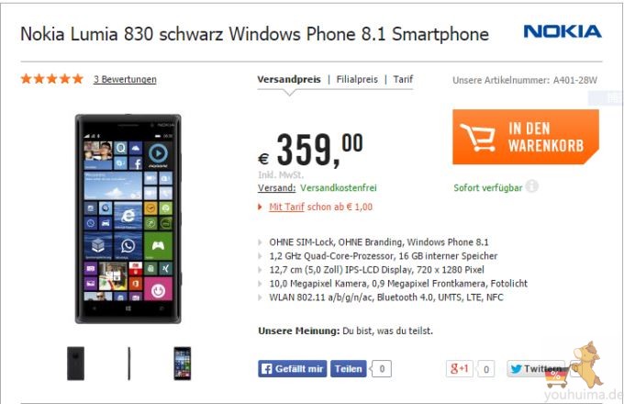View the side-profile phone thumbnail
The width and height of the screenshot is (624, 404).
click(129, 364)
